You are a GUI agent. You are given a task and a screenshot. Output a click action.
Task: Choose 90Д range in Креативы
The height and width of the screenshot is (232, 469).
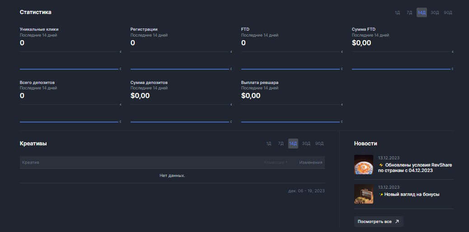pos(319,144)
